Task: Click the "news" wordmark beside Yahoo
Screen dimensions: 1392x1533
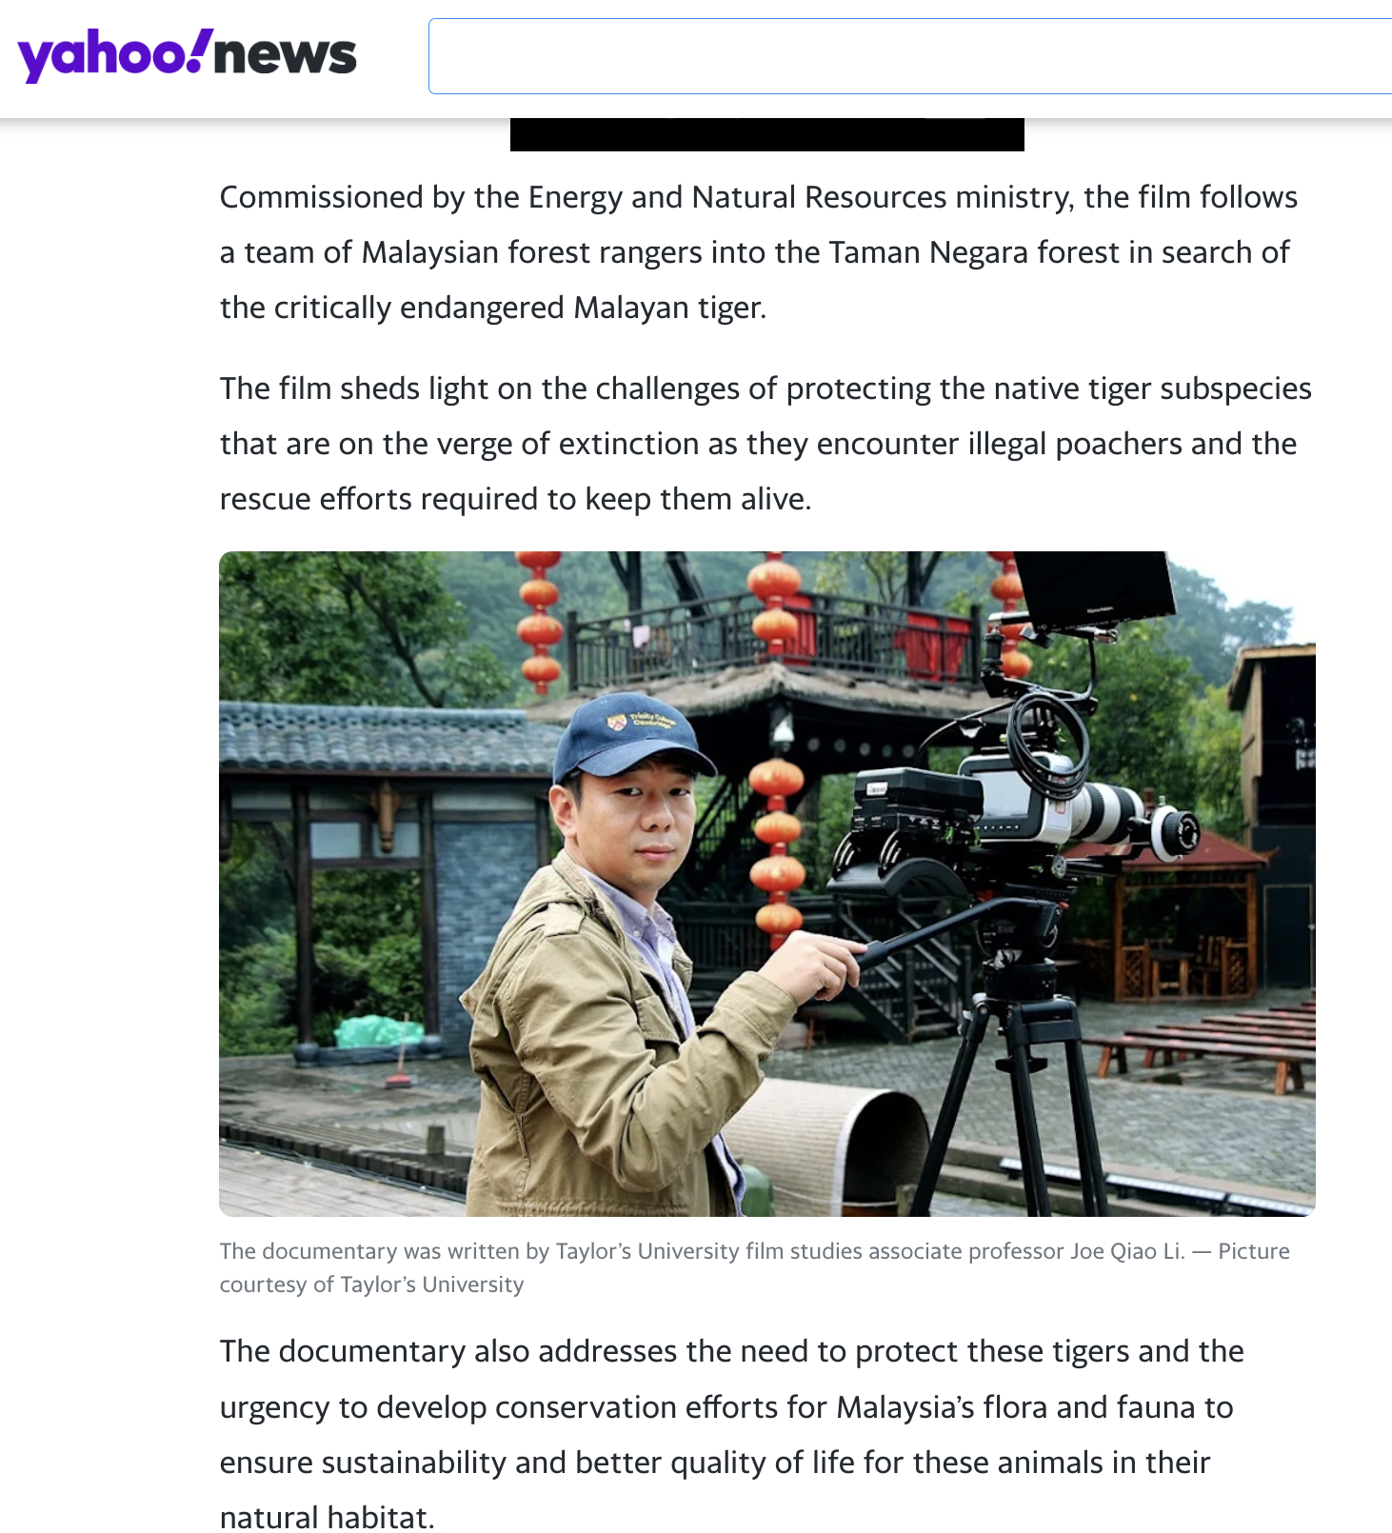Action: 285,55
